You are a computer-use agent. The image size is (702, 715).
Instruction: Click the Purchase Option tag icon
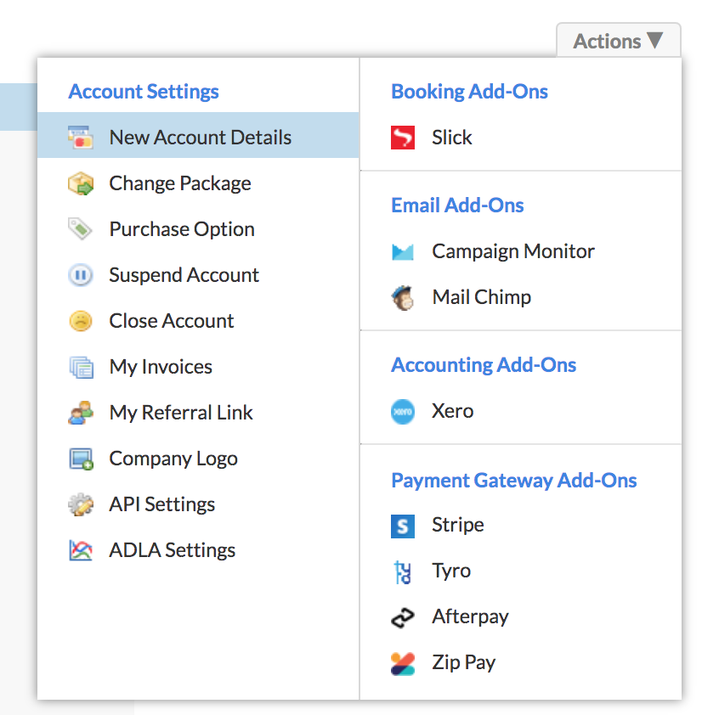click(81, 229)
